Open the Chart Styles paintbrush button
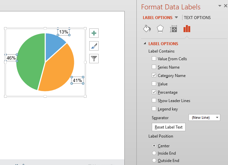Viewport: 228px width, 165px height. 94,46
